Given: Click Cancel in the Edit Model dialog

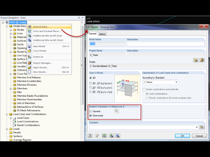Looking at the screenshot, I should (199, 136).
